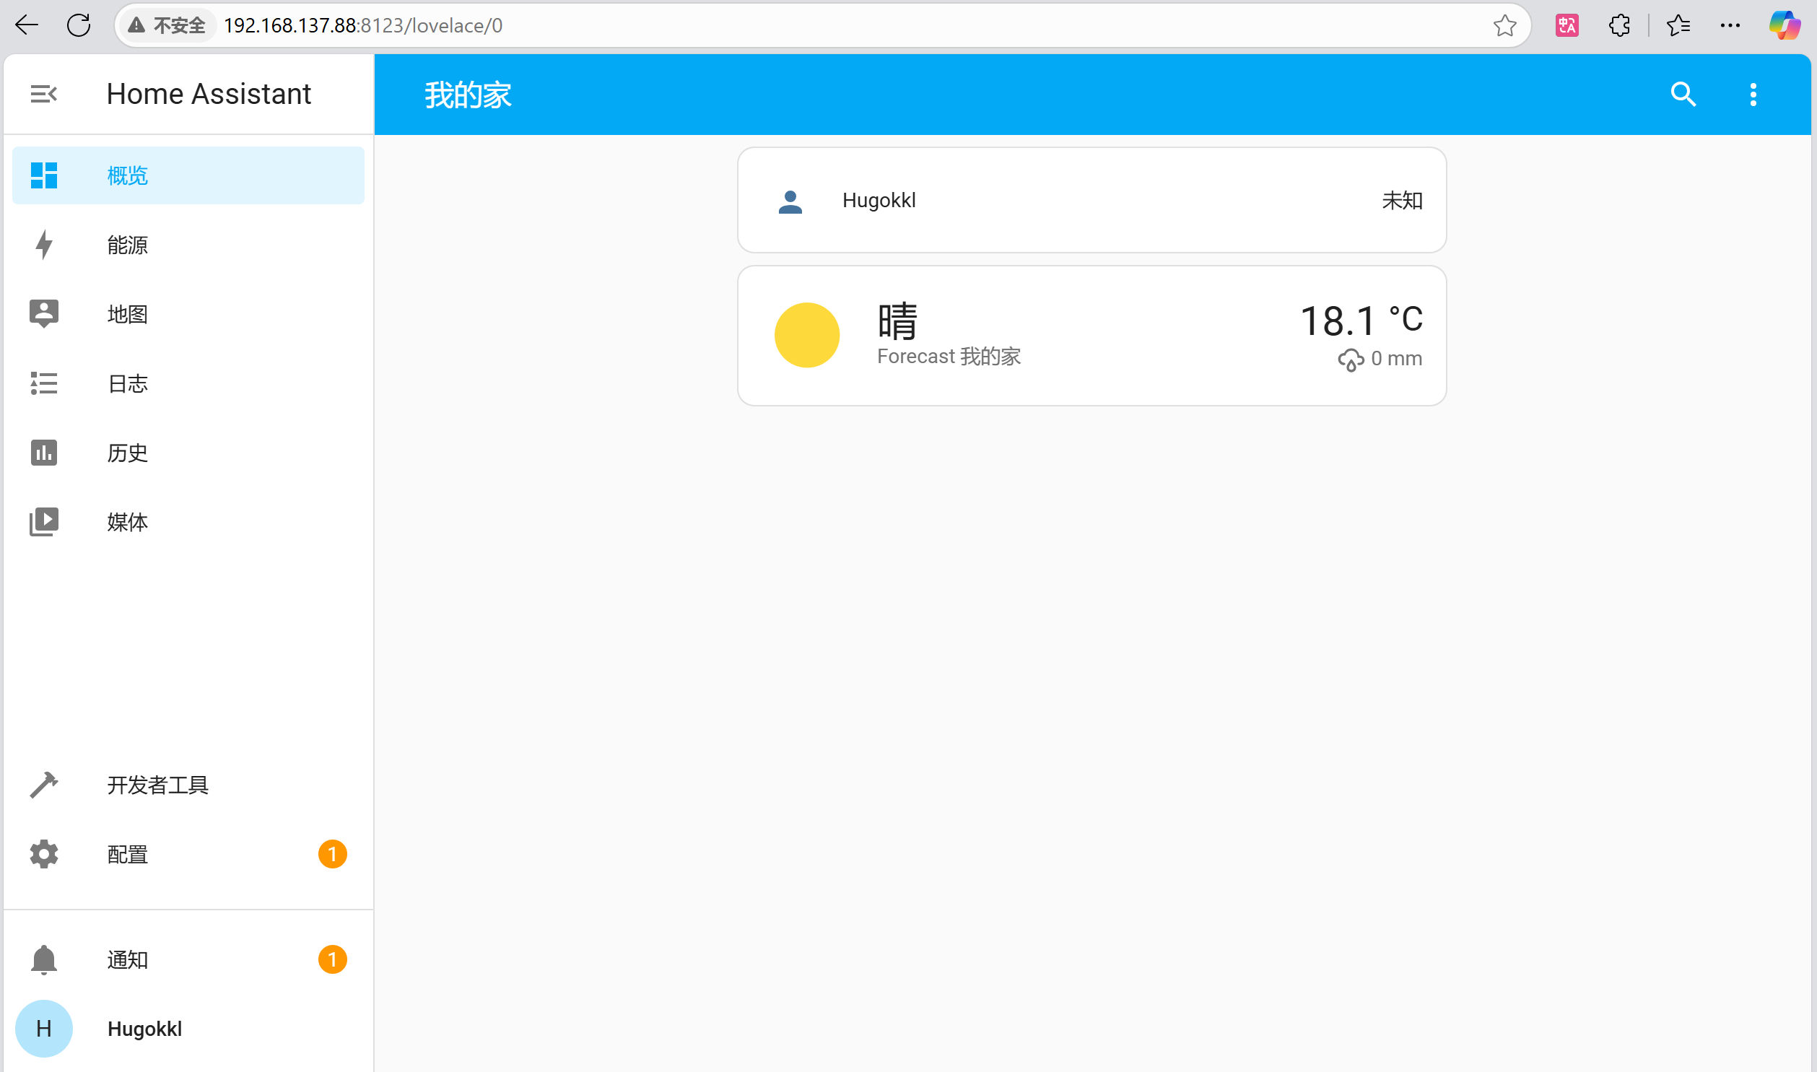Open the Hugokkl user profile

(188, 1029)
